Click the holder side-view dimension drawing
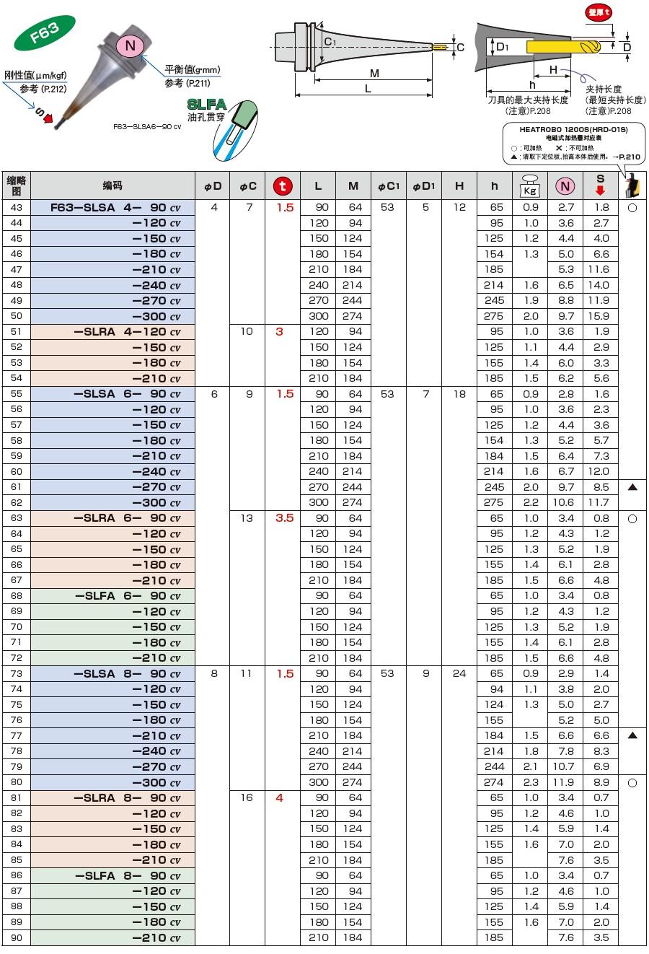The height and width of the screenshot is (954, 649). pyautogui.click(x=368, y=59)
